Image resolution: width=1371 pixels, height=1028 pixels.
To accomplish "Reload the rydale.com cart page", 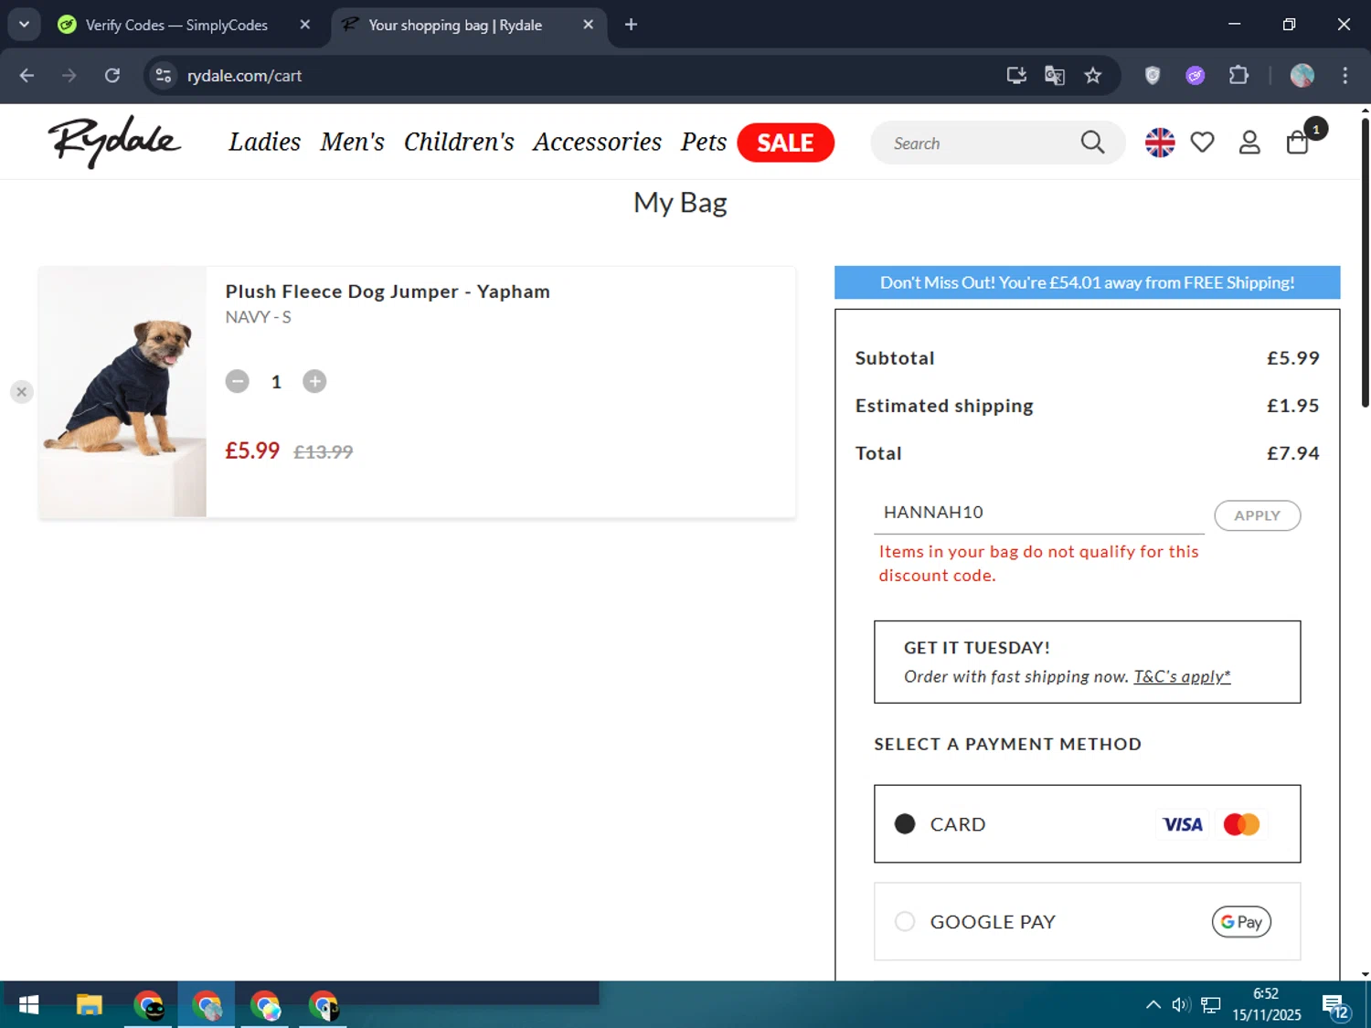I will (x=112, y=76).
